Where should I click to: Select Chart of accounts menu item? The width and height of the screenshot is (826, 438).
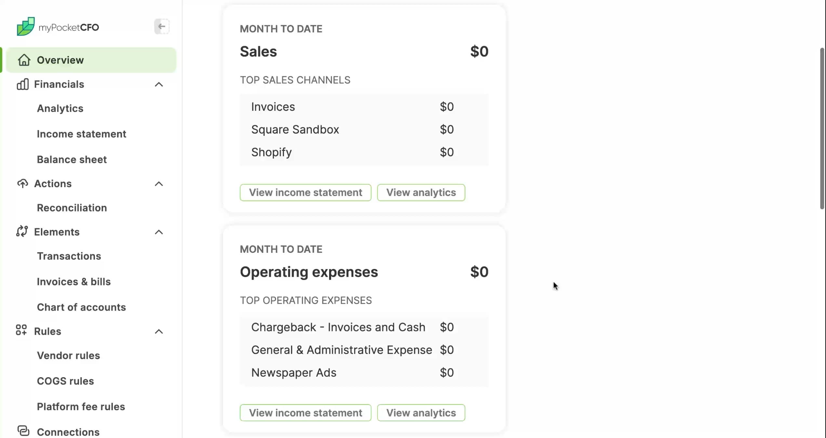81,307
